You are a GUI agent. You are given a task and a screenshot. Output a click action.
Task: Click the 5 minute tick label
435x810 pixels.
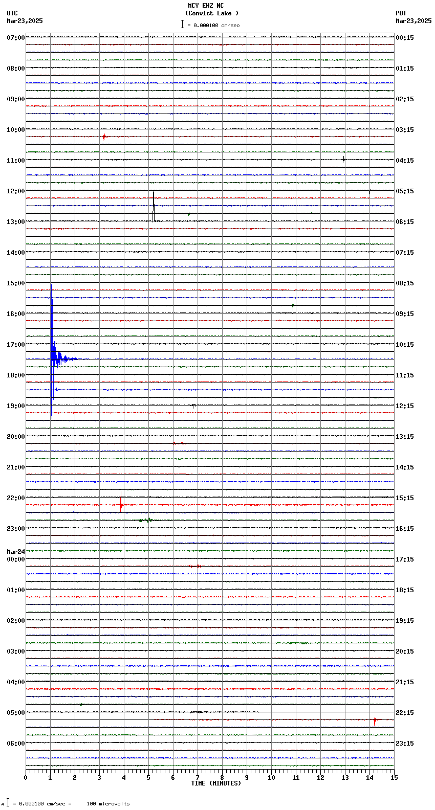coord(148,778)
